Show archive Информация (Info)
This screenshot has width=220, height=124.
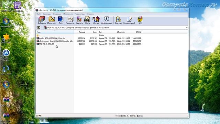pyautogui.click(x=107, y=20)
